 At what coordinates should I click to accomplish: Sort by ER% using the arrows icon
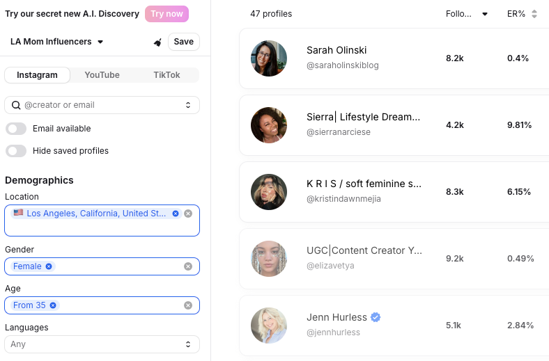click(534, 14)
